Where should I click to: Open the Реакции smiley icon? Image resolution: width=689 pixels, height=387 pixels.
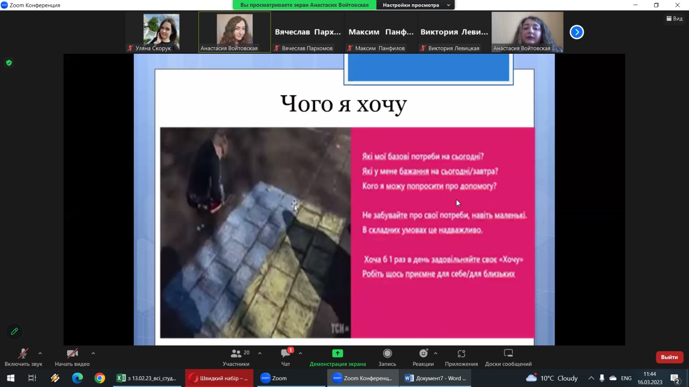[x=423, y=353]
